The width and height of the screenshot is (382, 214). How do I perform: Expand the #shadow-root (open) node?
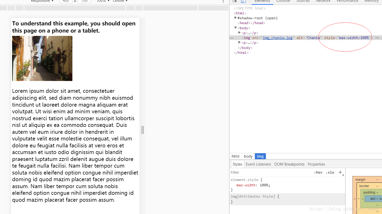(x=236, y=18)
